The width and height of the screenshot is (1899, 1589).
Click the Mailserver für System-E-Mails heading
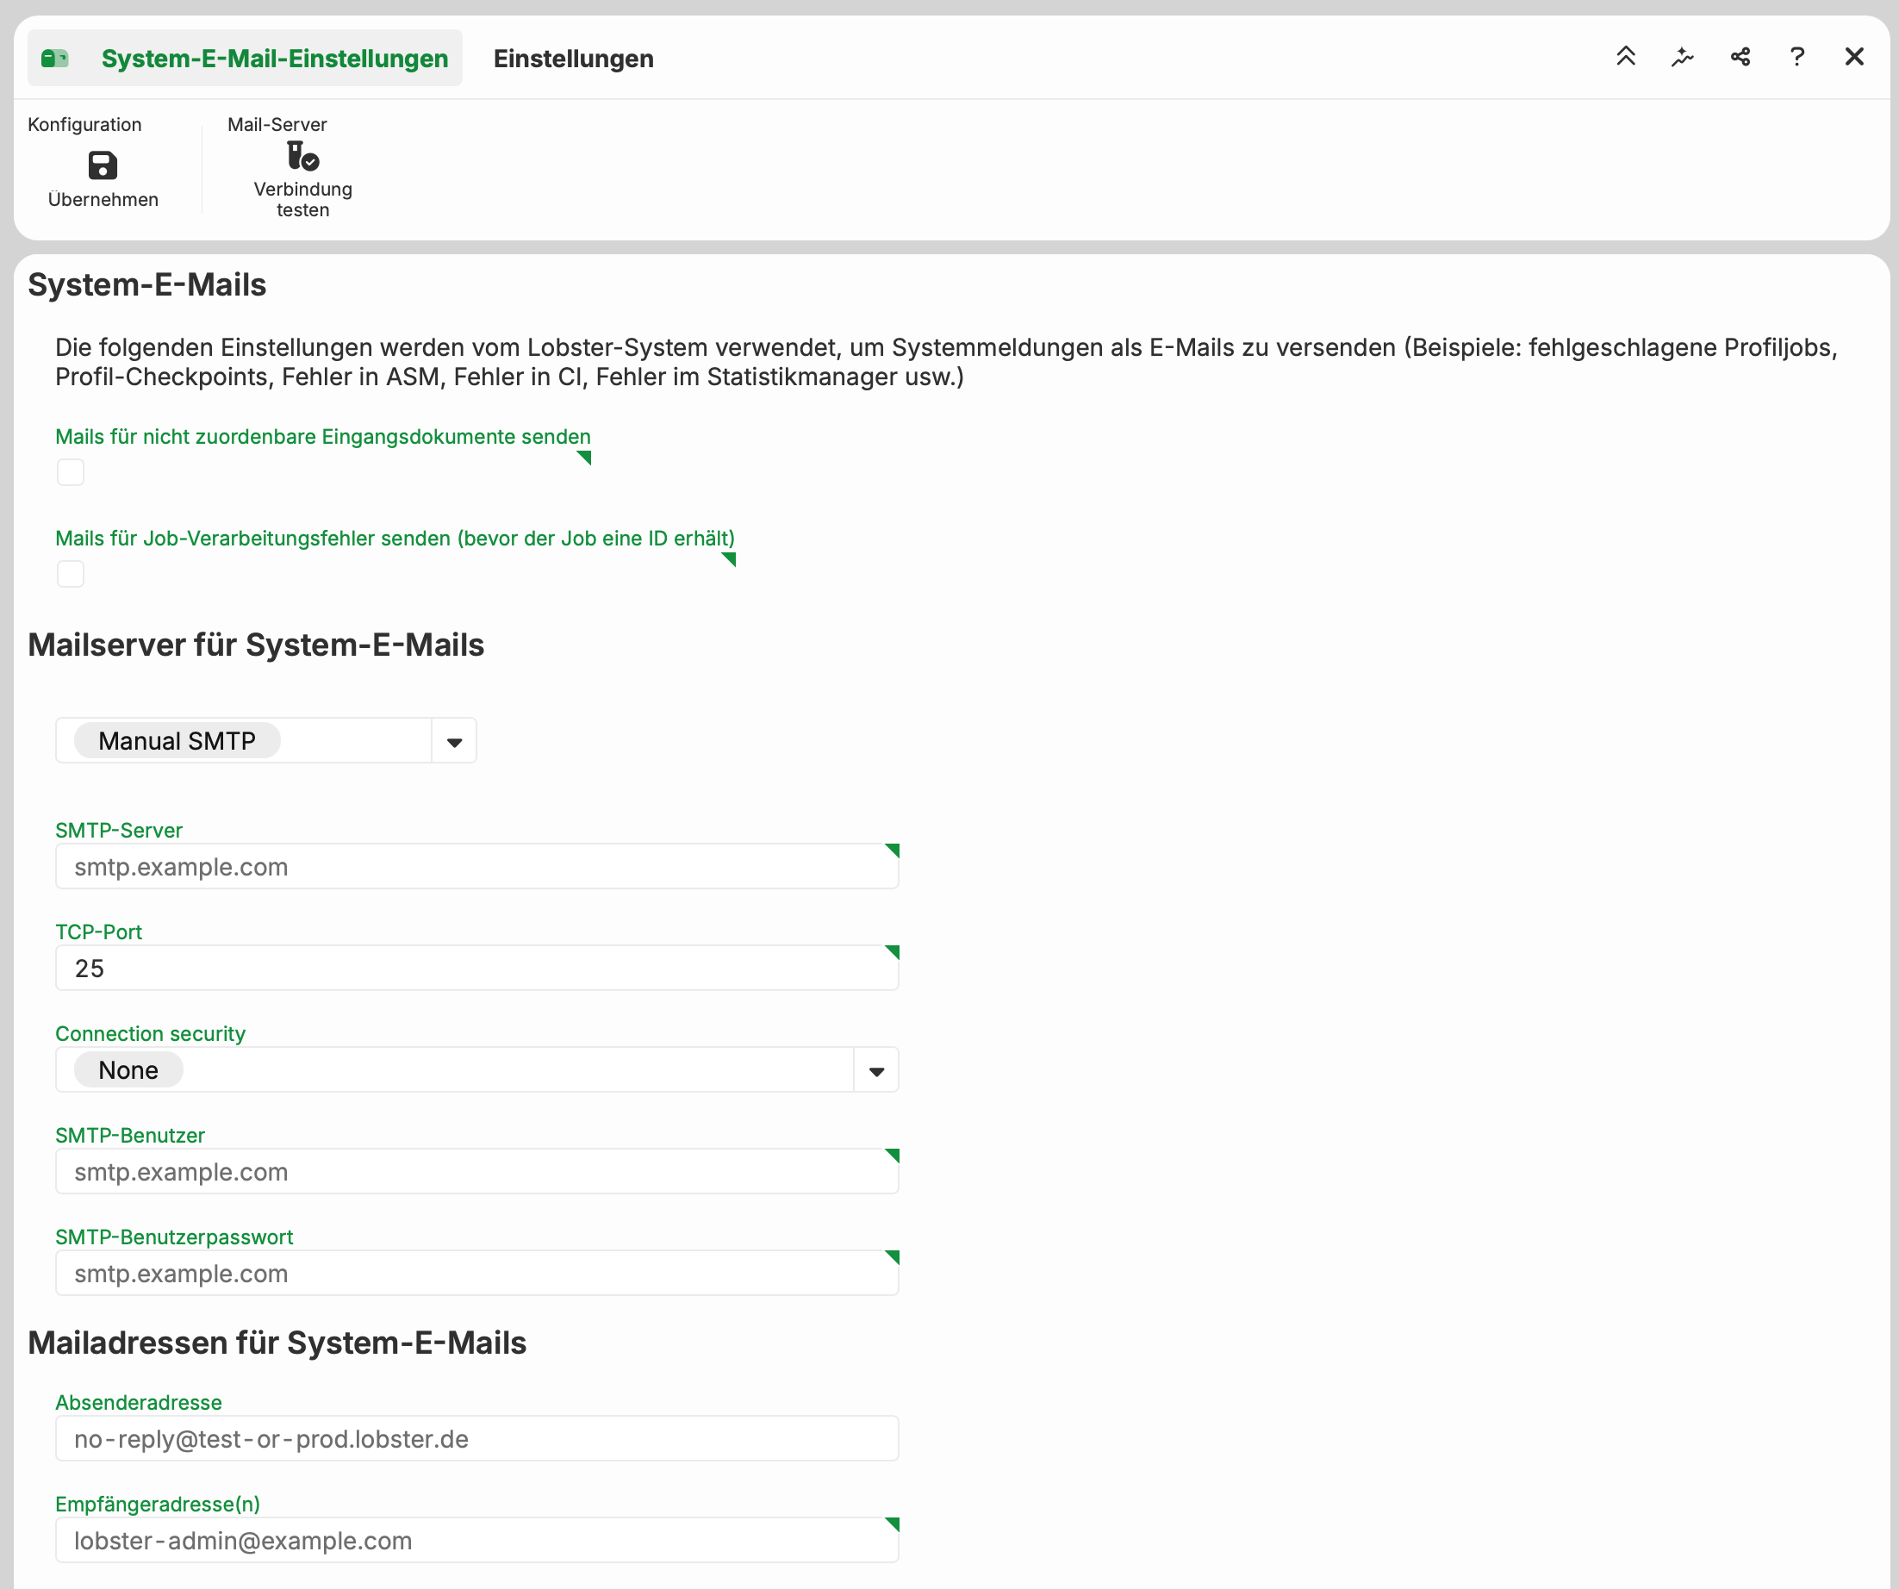click(256, 644)
